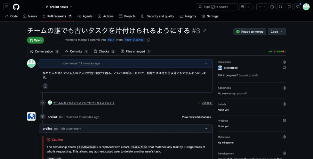Open repository Settings tab
Image resolution: width=313 pixels, height=159 pixels.
click(210, 16)
